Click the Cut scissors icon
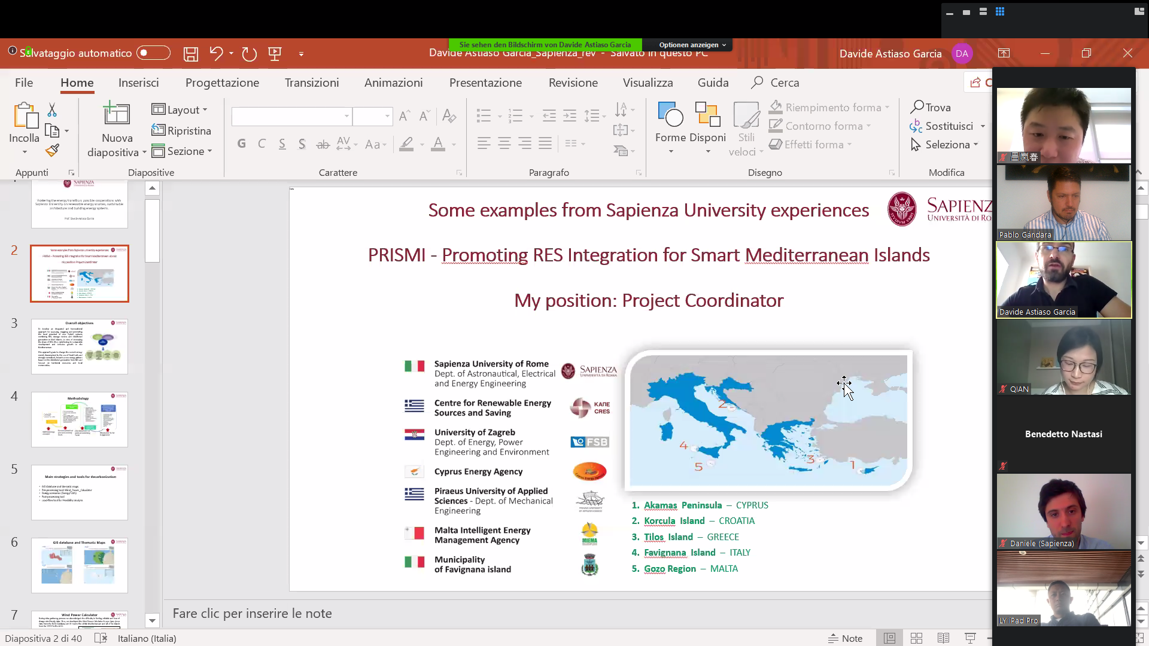Screen dimensions: 1149x646 click(52, 110)
